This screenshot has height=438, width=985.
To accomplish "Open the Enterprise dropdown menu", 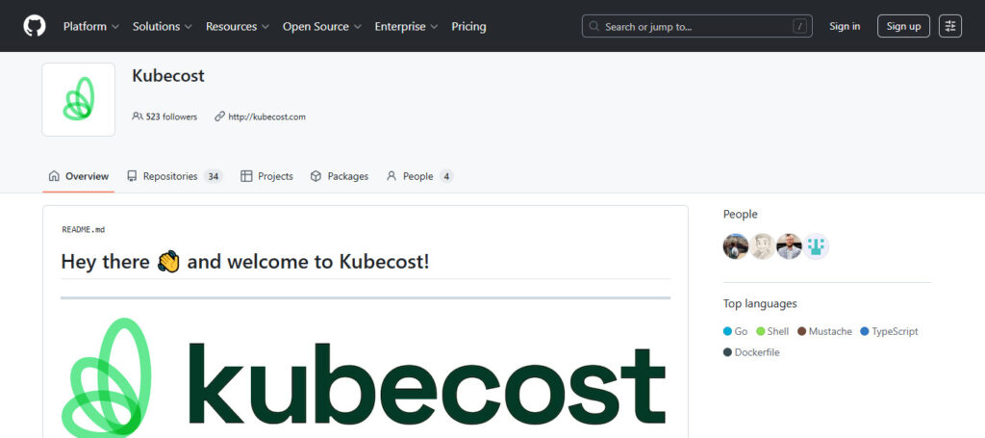I will tap(406, 26).
